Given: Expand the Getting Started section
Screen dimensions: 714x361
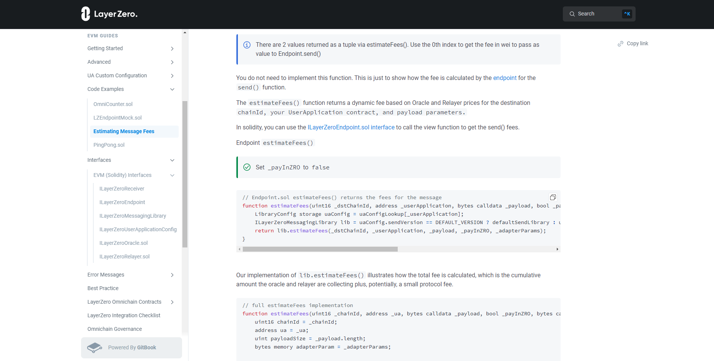Looking at the screenshot, I should [x=172, y=49].
